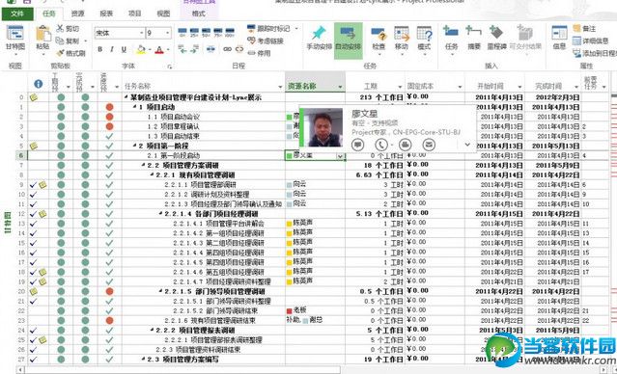Expand contact card details chevron
617x374 pixels.
pos(467,145)
